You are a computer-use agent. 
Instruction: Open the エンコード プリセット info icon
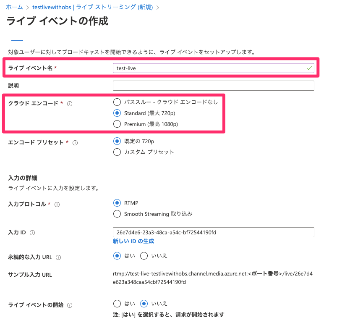pyautogui.click(x=75, y=143)
